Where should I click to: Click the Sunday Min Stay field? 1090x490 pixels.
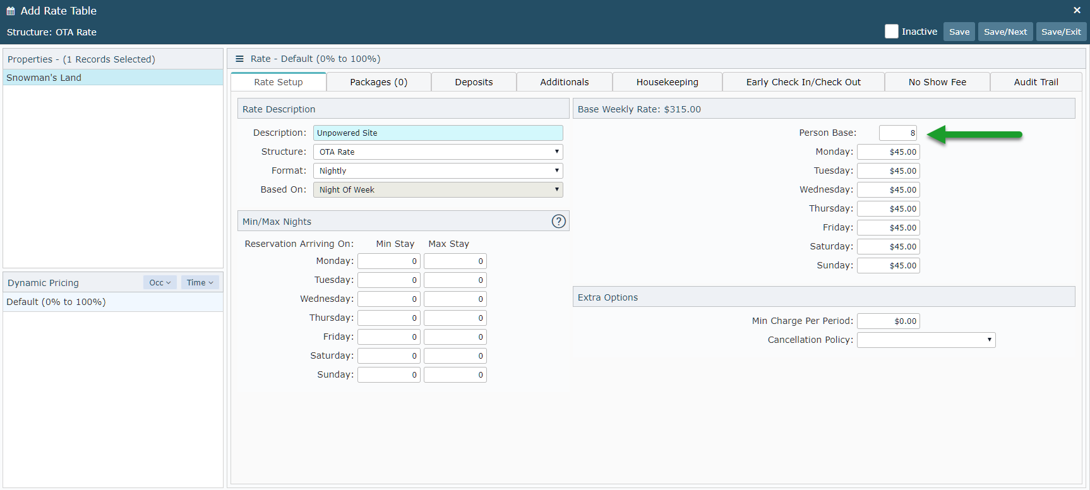coord(389,374)
